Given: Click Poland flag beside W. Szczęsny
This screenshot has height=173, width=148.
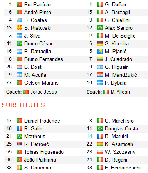Looking at the screenshot, I should click(x=100, y=152).
